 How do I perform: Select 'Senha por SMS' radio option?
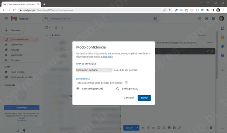(118, 89)
